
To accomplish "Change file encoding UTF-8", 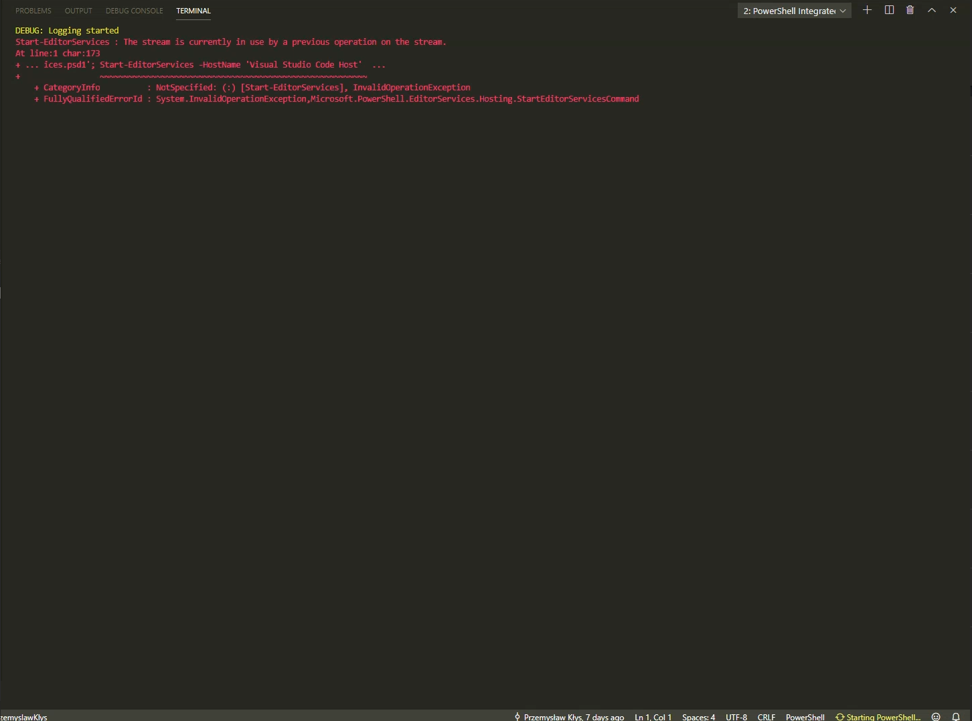I will click(x=736, y=716).
